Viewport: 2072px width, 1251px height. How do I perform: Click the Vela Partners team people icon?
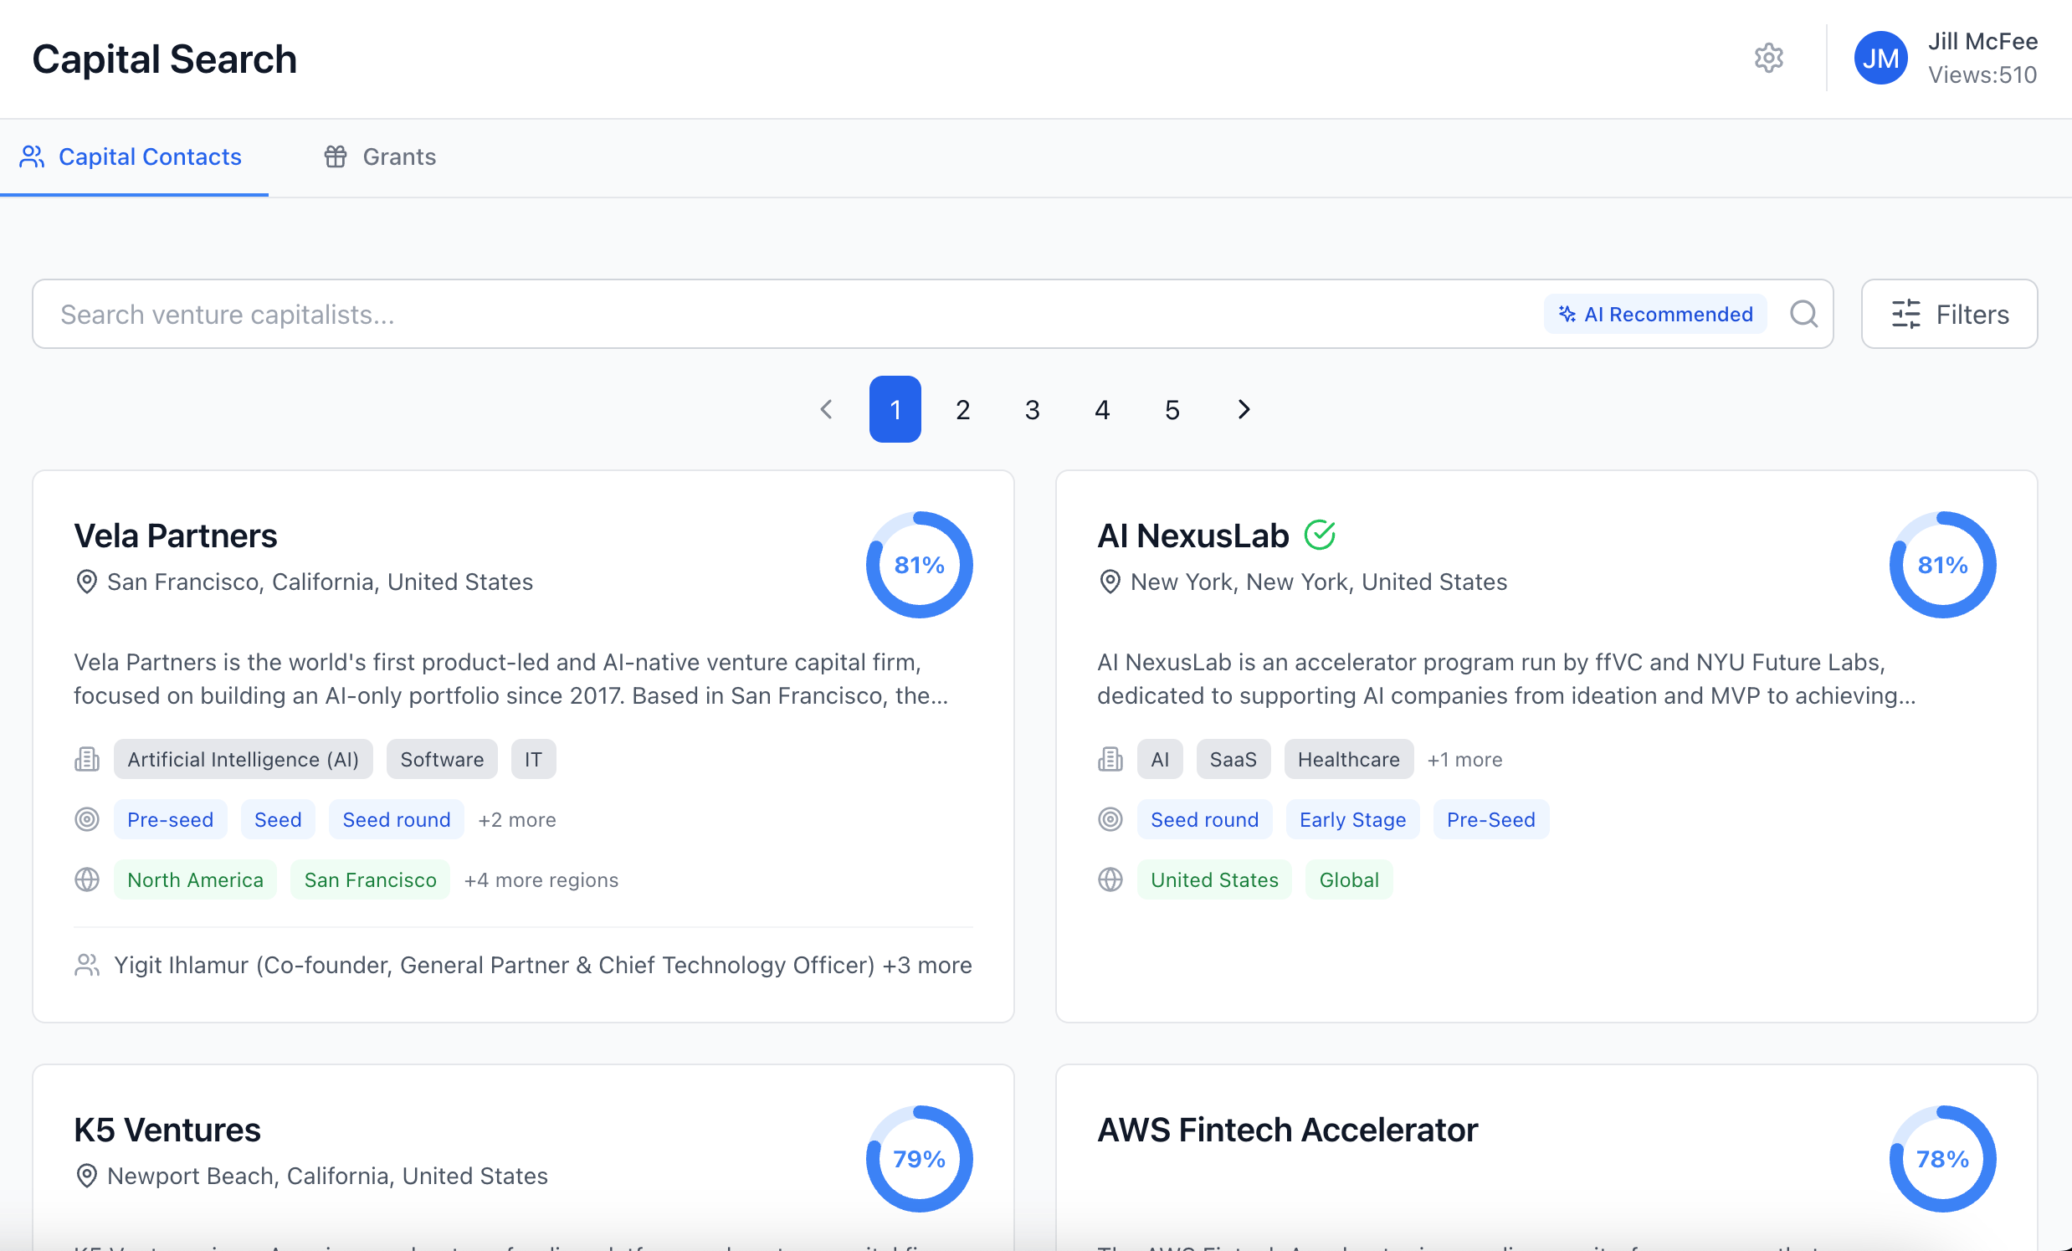click(87, 964)
